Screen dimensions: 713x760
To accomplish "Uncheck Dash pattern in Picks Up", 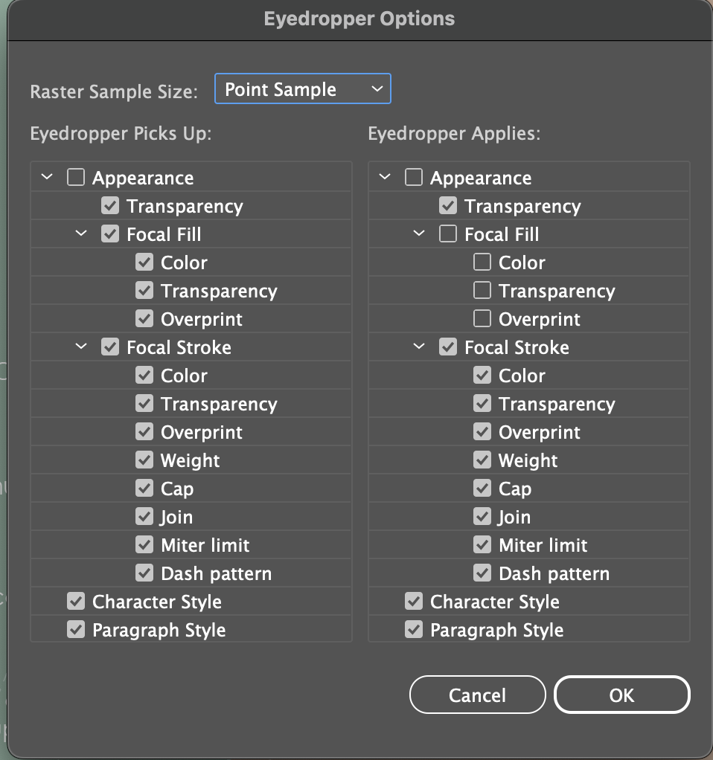I will 144,573.
